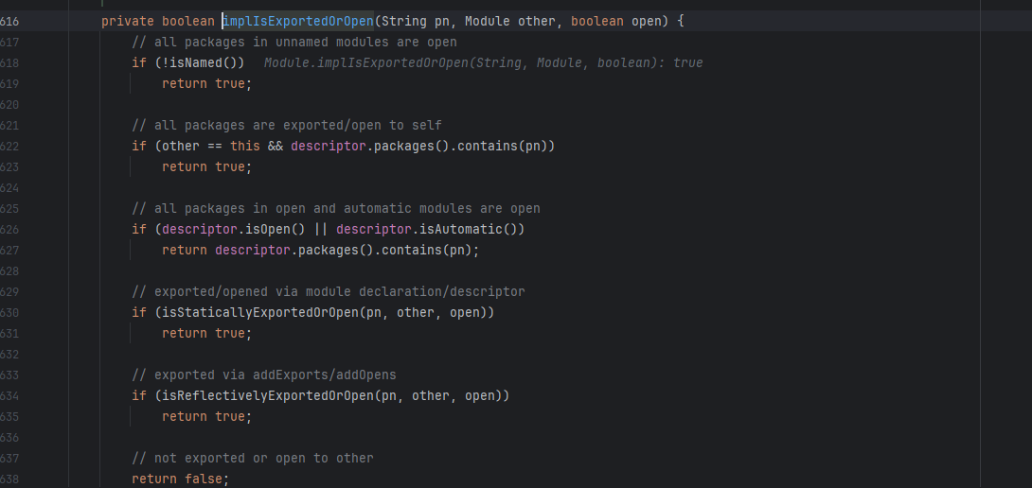Click line number 630 in the gutter
The height and width of the screenshot is (488, 1032).
9,312
